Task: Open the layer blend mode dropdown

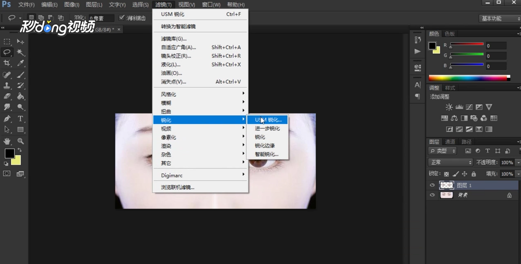Action: point(450,162)
